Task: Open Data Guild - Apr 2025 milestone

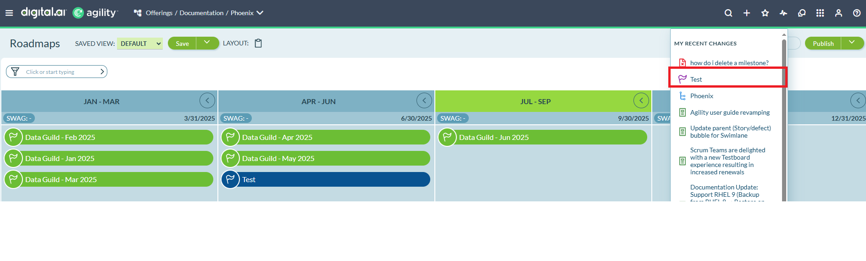Action: (326, 137)
